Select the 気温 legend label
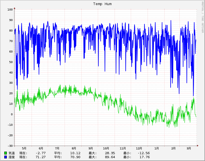 pyautogui.click(x=12, y=153)
